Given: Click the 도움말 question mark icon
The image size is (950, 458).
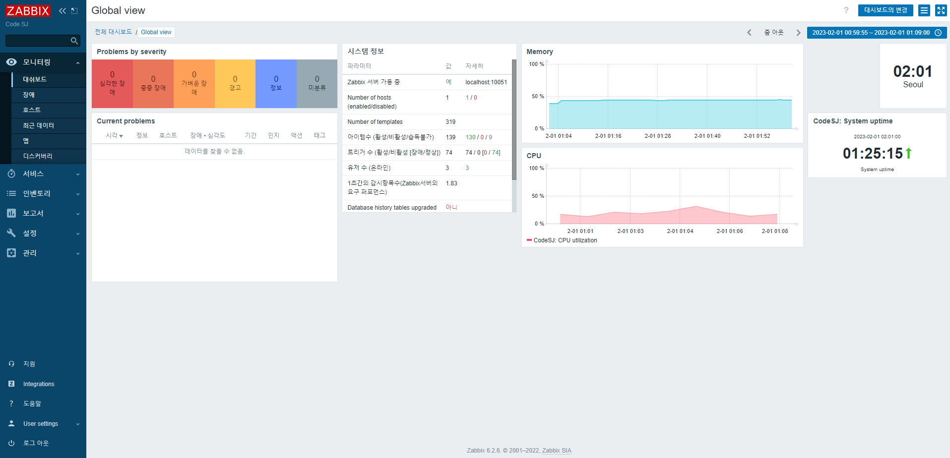Looking at the screenshot, I should tap(11, 403).
